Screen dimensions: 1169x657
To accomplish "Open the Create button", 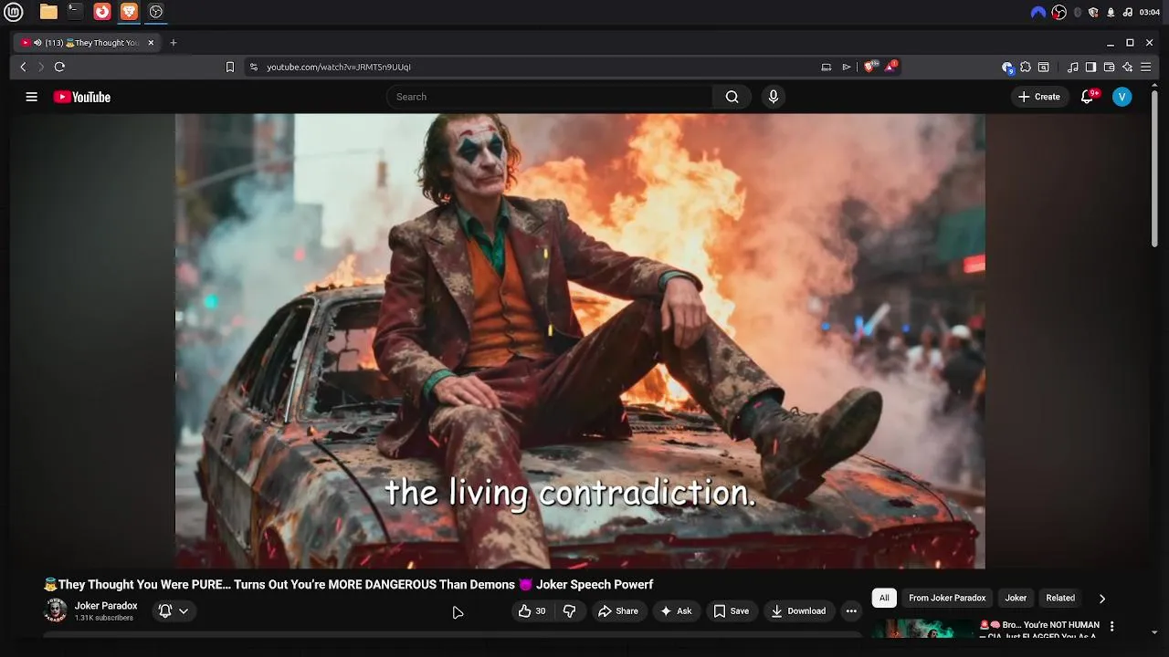I will pos(1039,97).
